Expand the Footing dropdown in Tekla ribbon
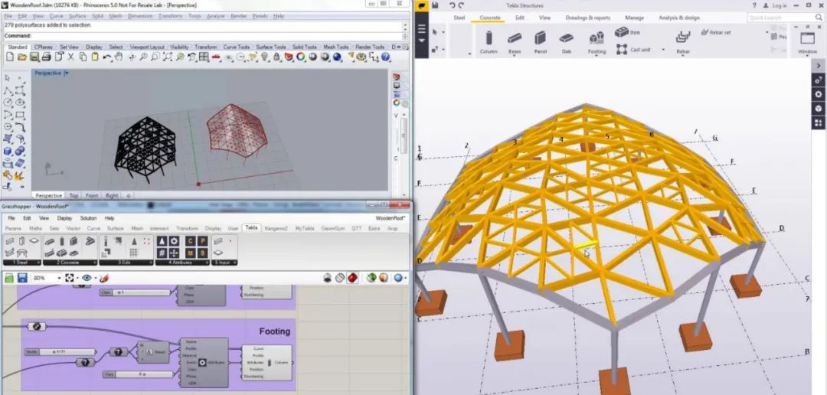827x395 pixels. click(x=596, y=54)
